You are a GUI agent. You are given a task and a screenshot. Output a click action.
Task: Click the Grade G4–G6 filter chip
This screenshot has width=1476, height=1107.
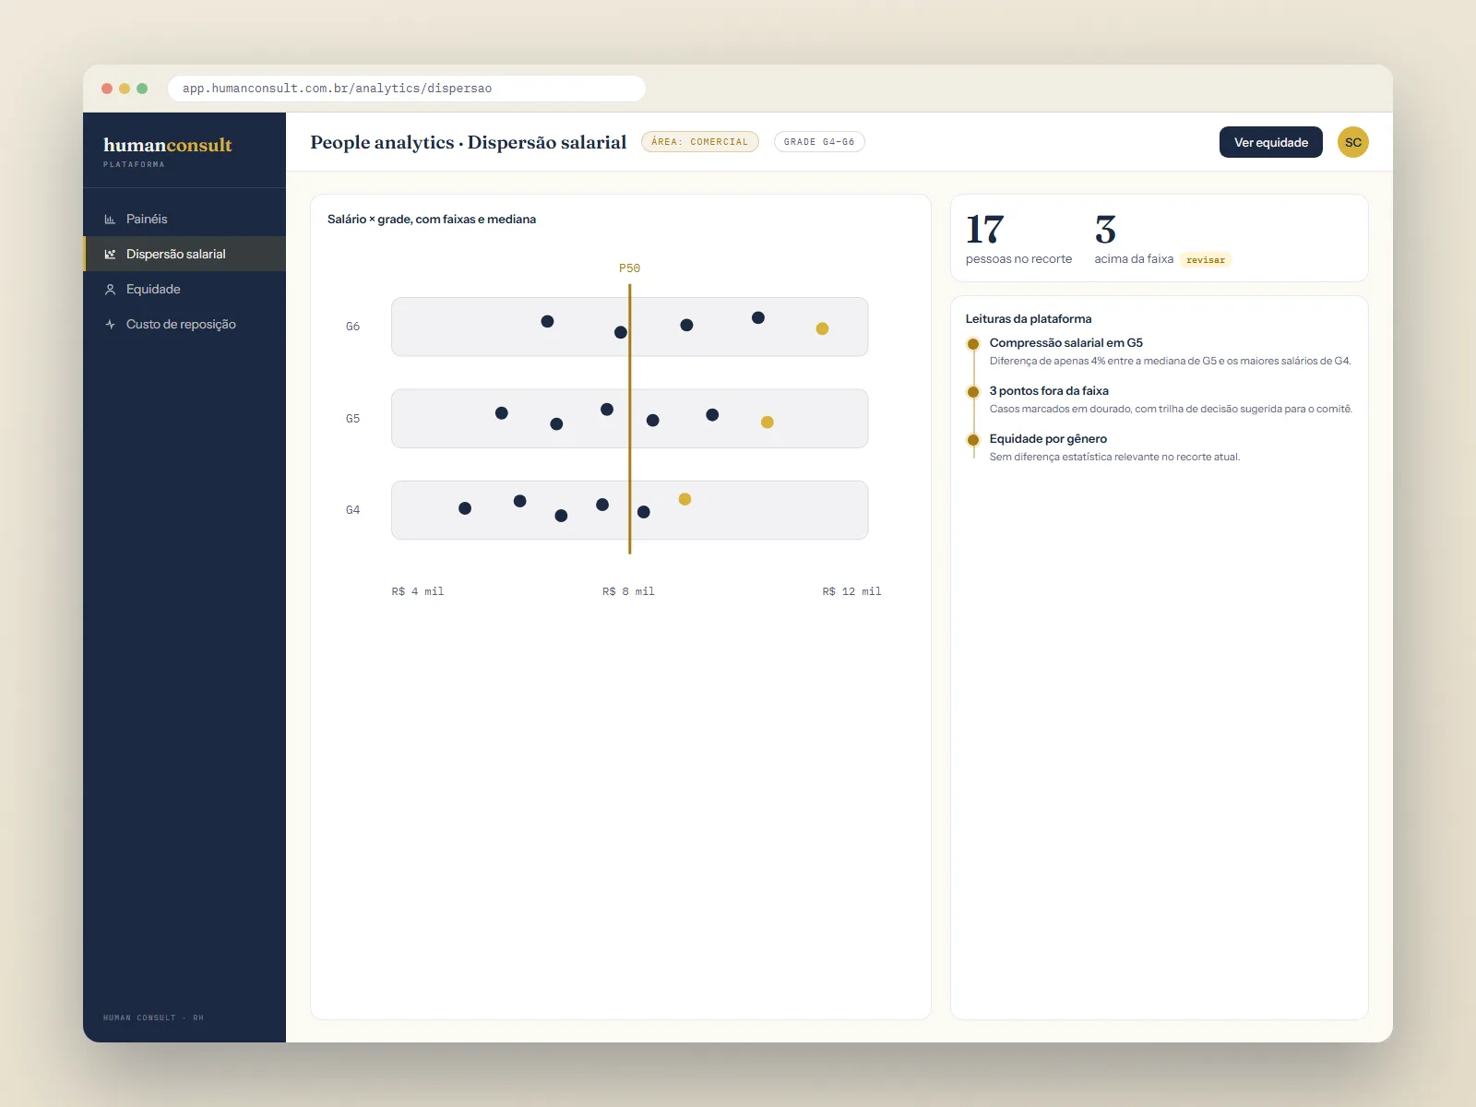point(819,142)
